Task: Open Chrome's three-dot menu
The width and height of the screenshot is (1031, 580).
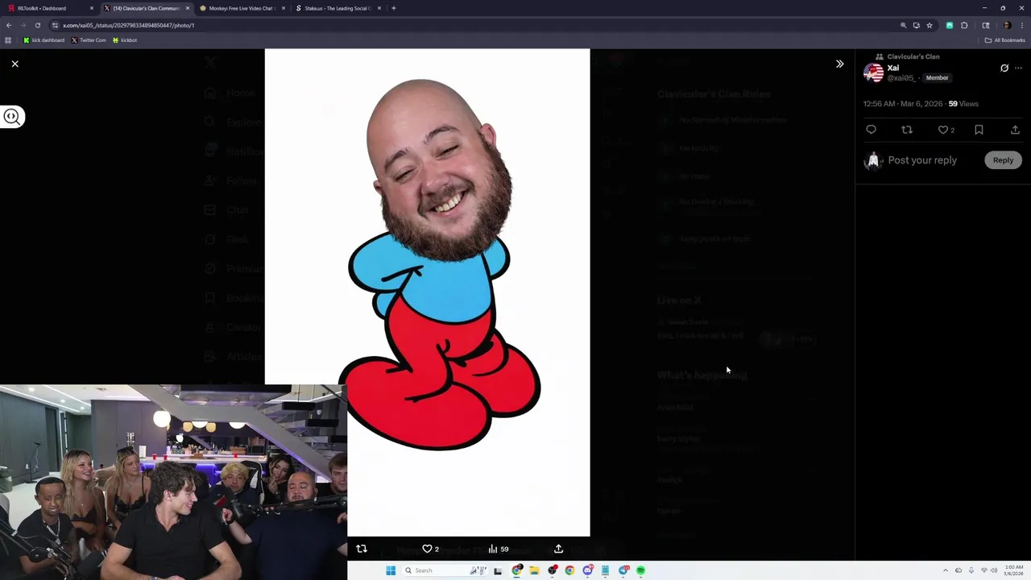Action: pos(1021,25)
